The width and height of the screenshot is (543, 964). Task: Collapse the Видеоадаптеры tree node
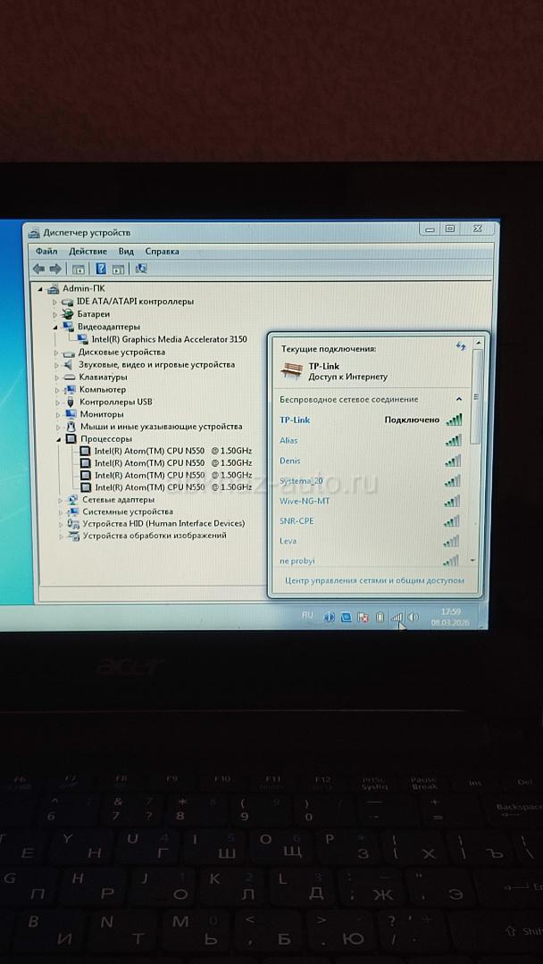point(55,328)
